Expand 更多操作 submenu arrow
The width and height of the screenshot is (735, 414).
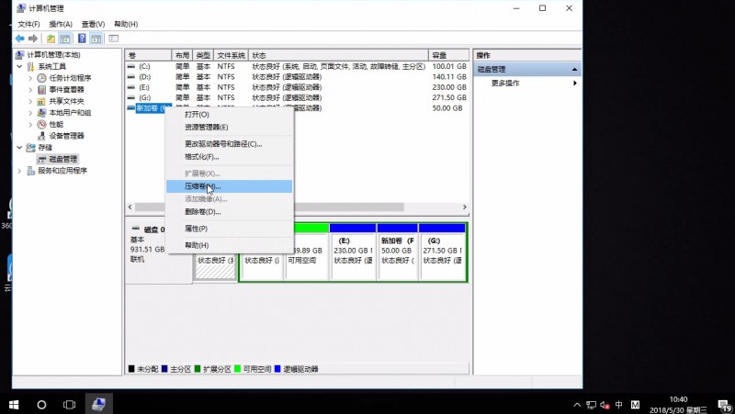(x=575, y=84)
